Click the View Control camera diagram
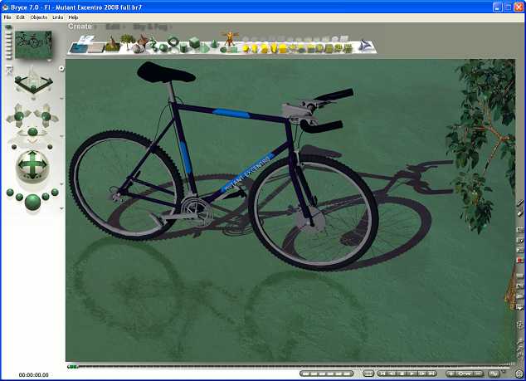526x381 pixels. 33,81
